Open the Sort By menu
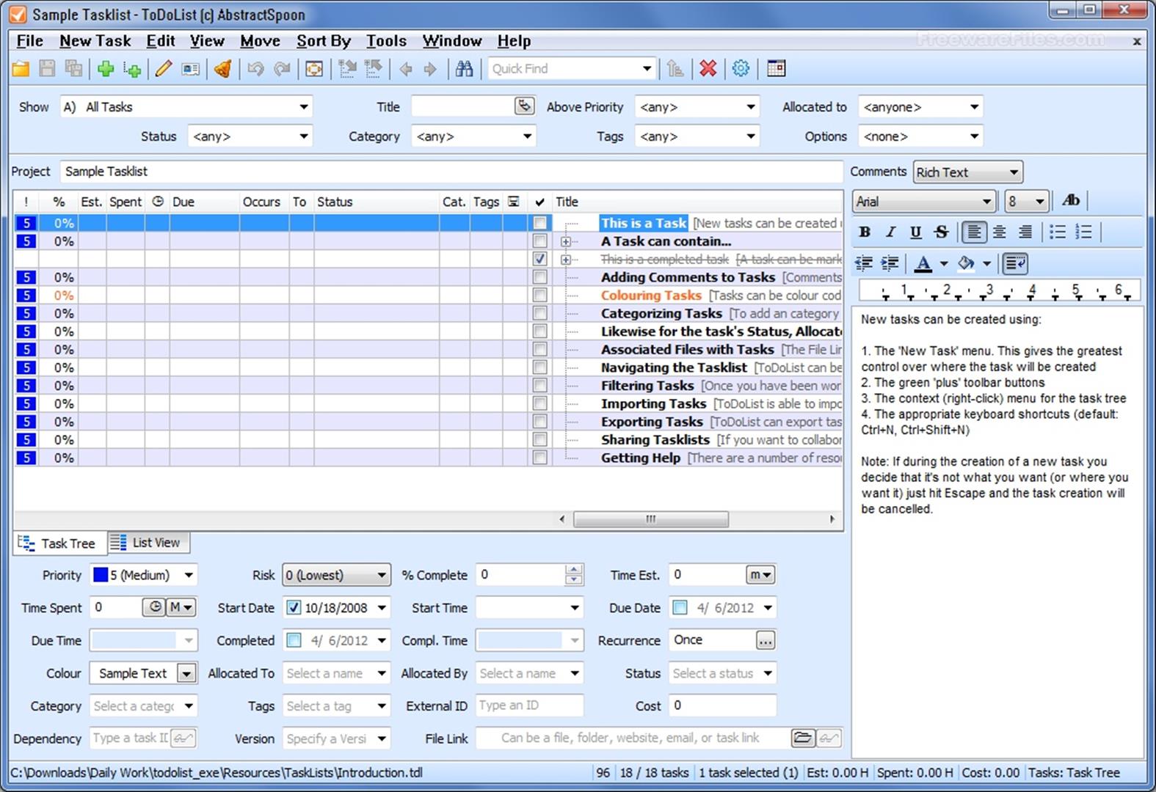 coord(323,41)
